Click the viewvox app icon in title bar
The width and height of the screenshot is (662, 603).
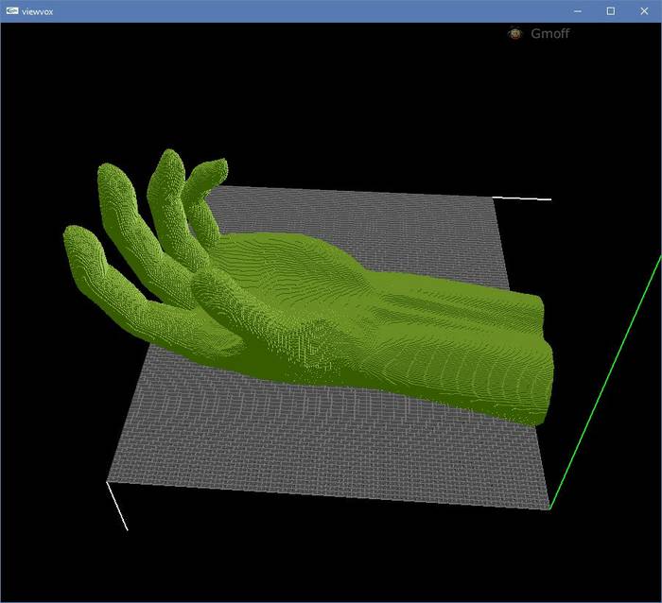[x=12, y=11]
